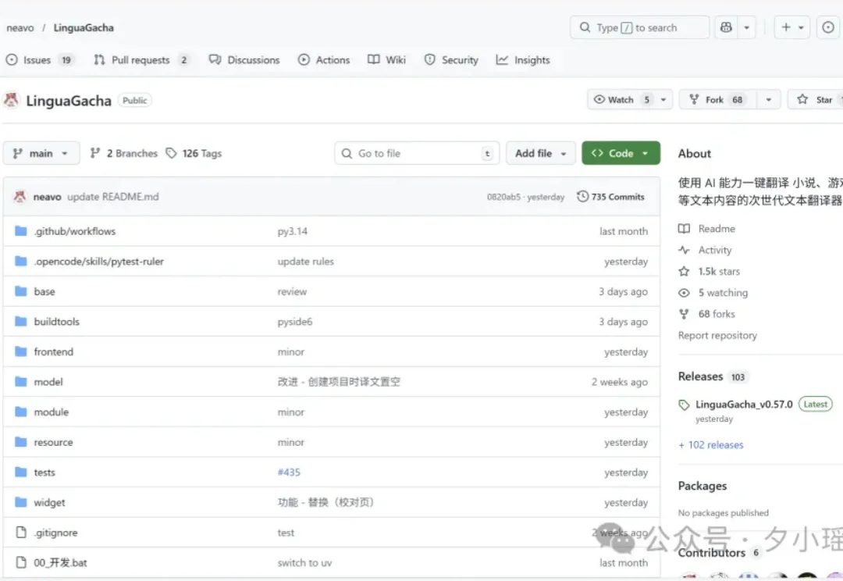843x581 pixels.
Task: Select the Readme book icon in About
Action: [x=685, y=228]
